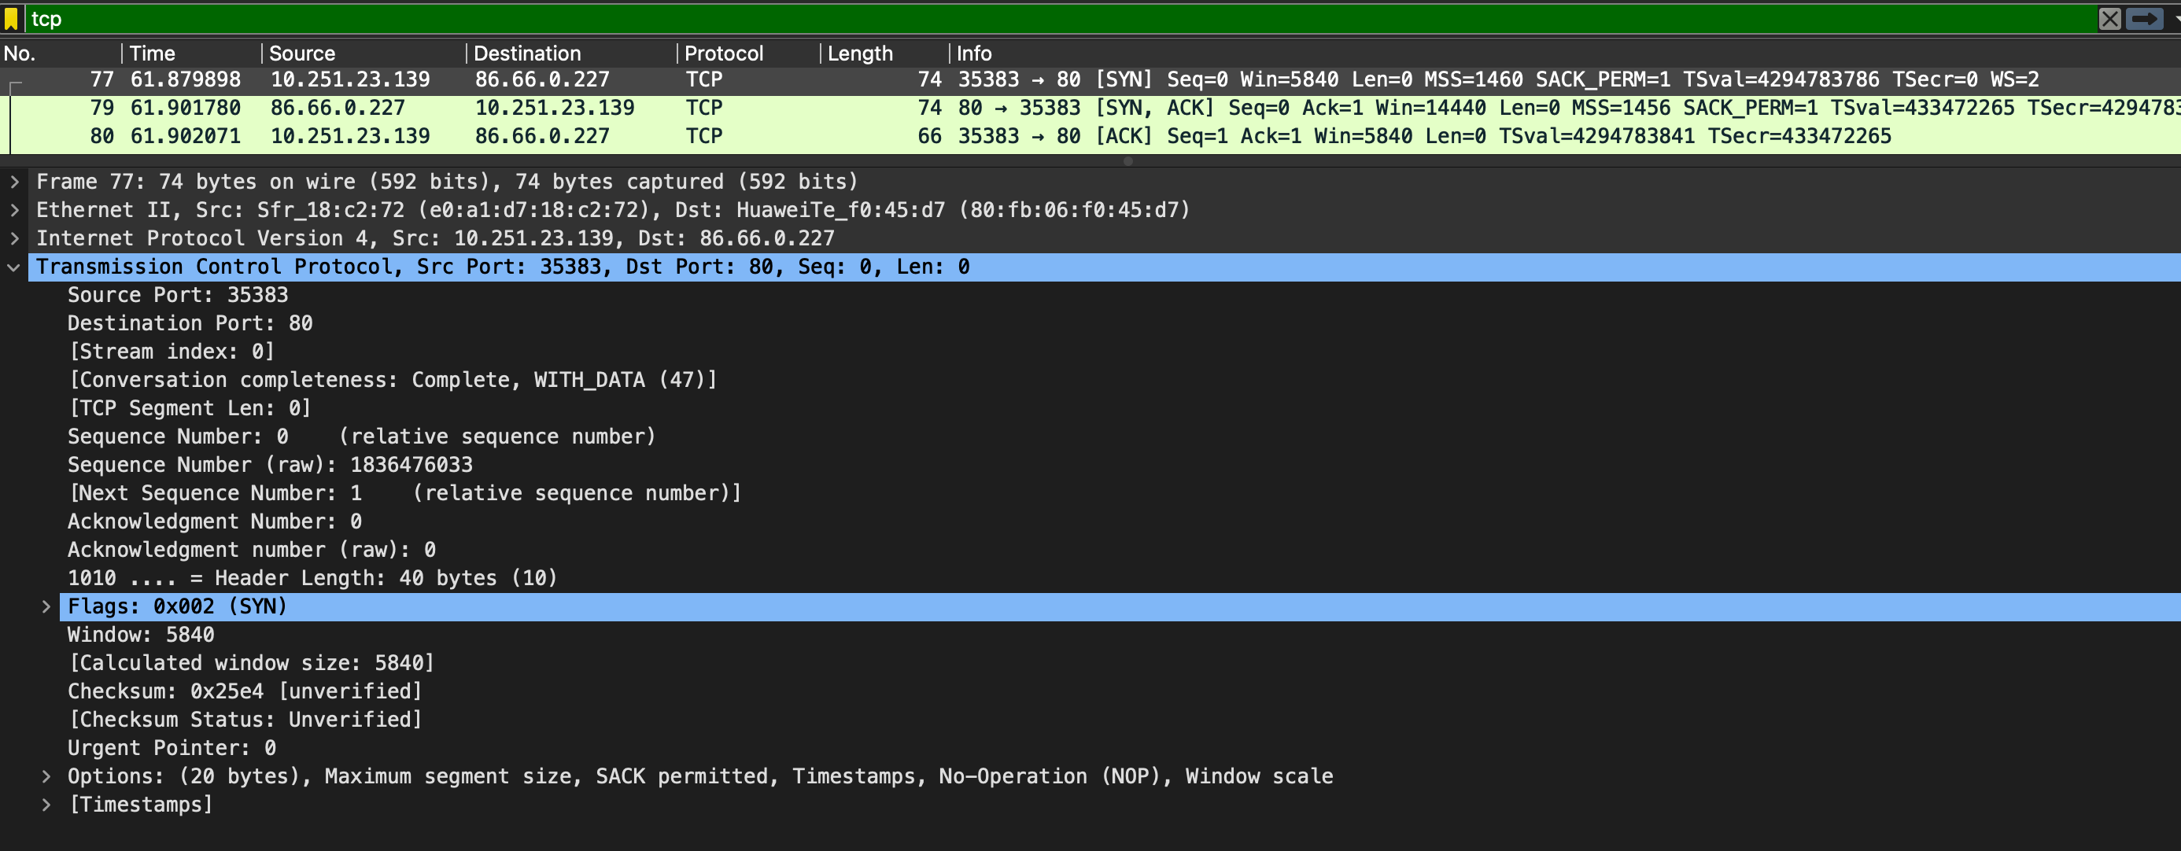
Task: Select the Calculated window size line
Action: coord(252,663)
